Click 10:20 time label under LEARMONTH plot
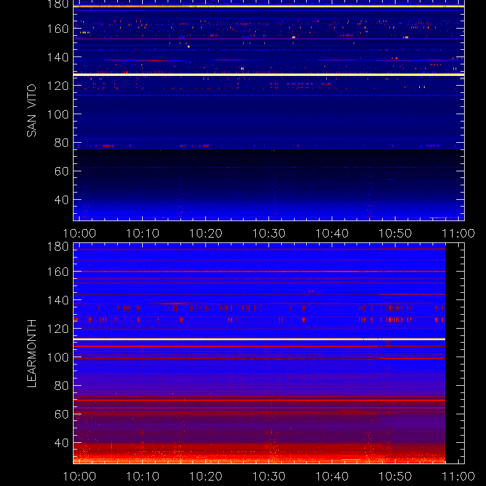 [x=206, y=476]
